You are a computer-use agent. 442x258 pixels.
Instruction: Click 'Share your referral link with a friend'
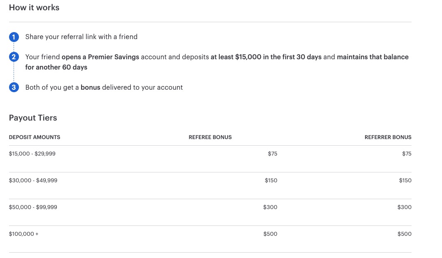pyautogui.click(x=81, y=37)
